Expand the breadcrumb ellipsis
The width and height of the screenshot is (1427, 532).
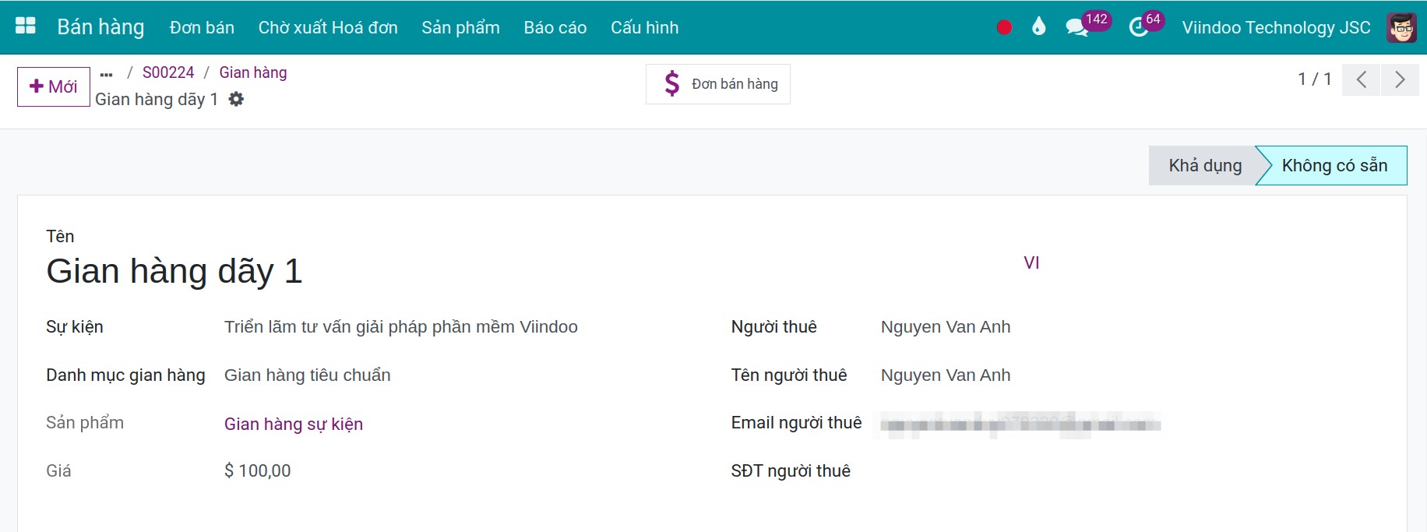coord(107,74)
